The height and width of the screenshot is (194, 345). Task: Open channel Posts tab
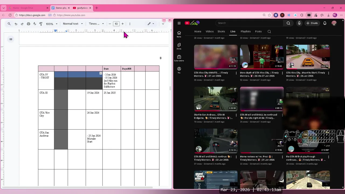click(x=258, y=32)
